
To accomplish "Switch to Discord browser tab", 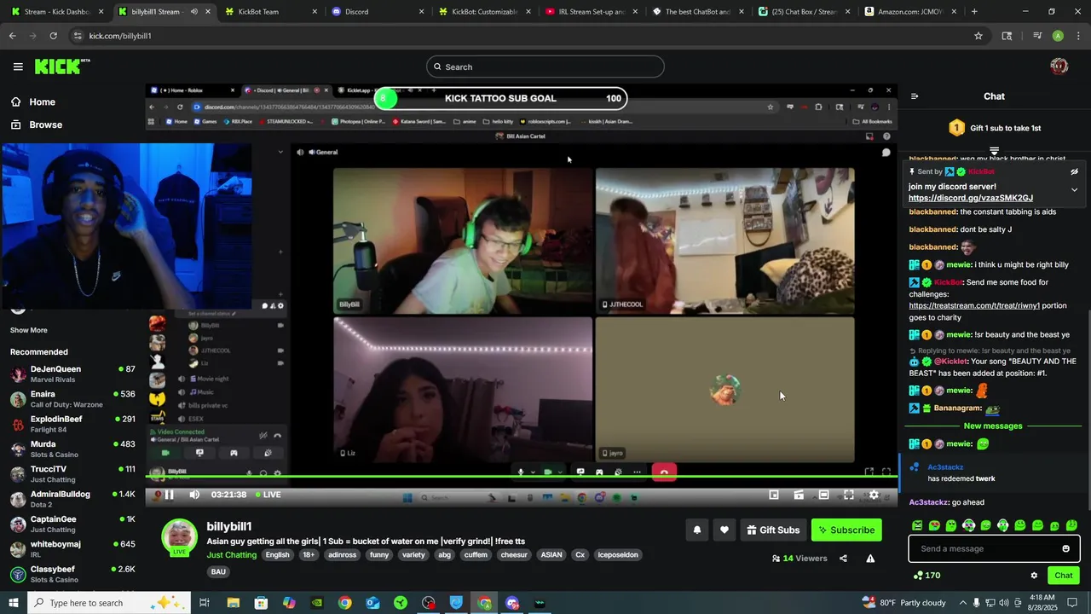I will tap(376, 12).
